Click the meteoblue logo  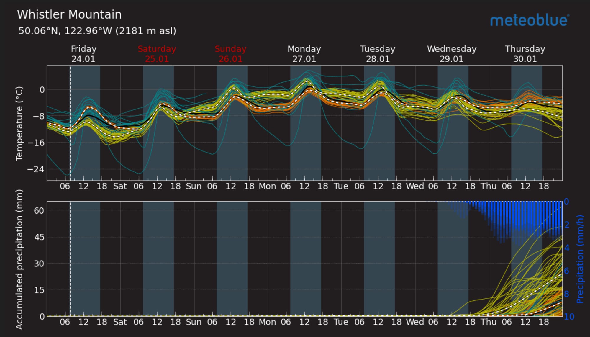point(529,21)
